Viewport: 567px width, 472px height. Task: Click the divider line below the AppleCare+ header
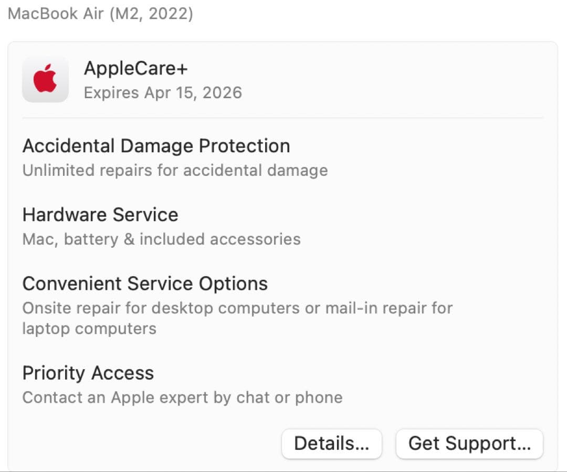(x=282, y=118)
